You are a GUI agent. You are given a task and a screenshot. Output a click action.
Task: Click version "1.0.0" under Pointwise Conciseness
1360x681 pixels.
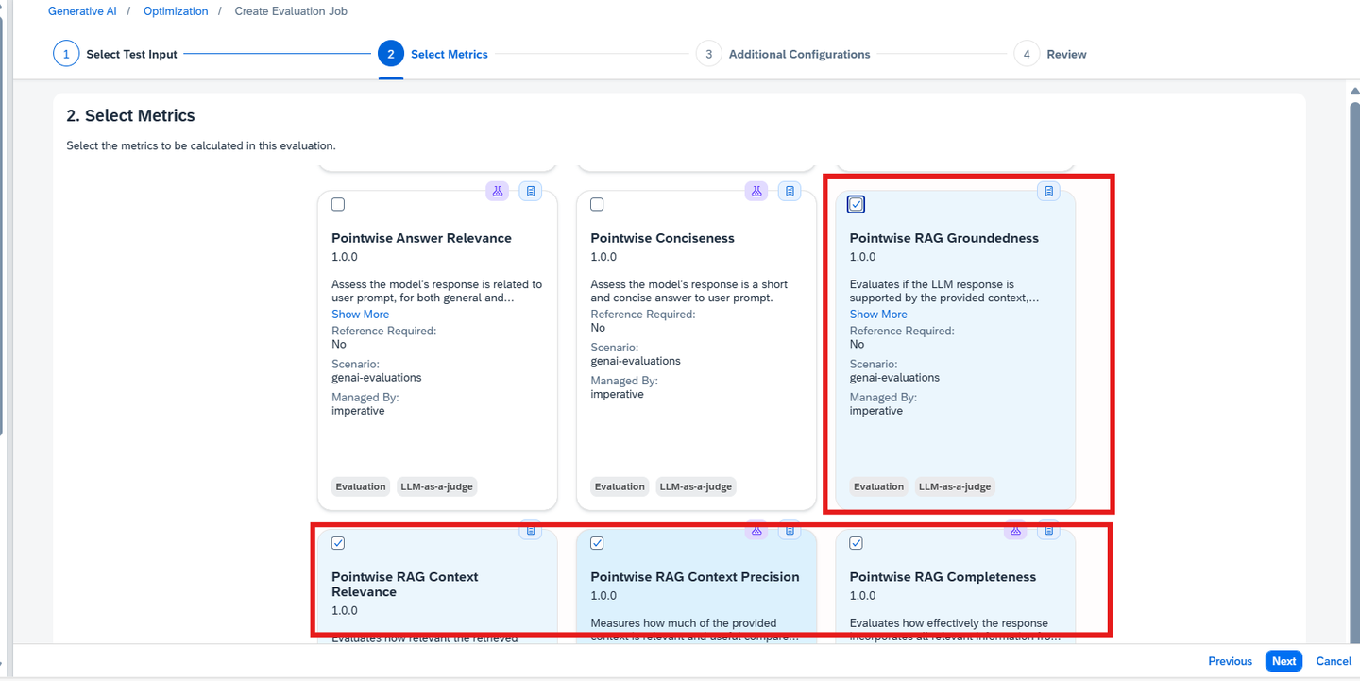603,257
